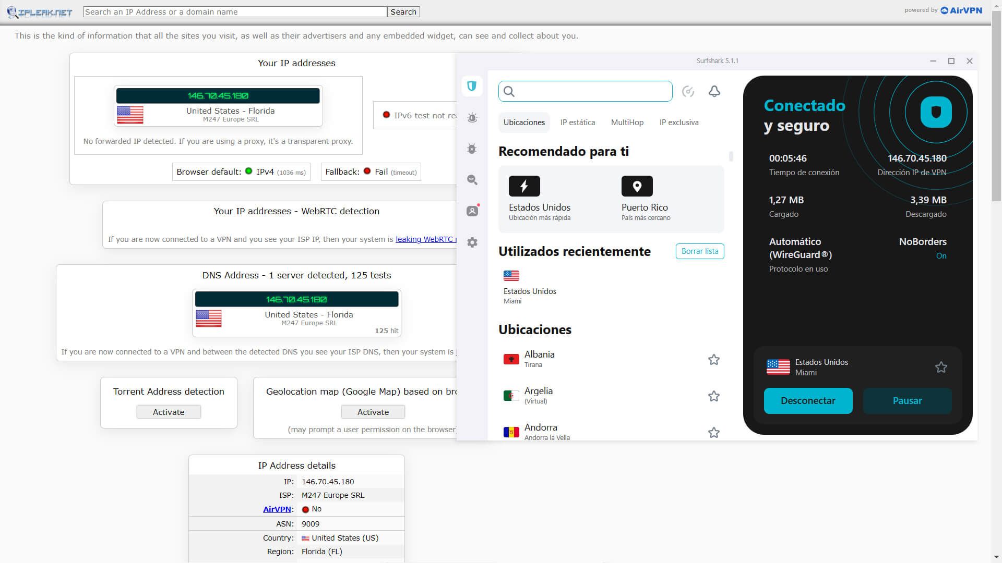Open the leaking WebRTC link
1002x563 pixels.
click(x=426, y=239)
